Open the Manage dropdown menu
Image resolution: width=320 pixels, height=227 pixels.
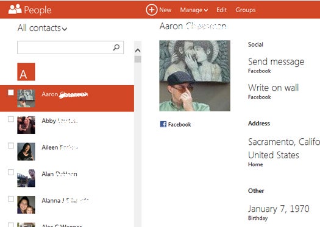(194, 10)
